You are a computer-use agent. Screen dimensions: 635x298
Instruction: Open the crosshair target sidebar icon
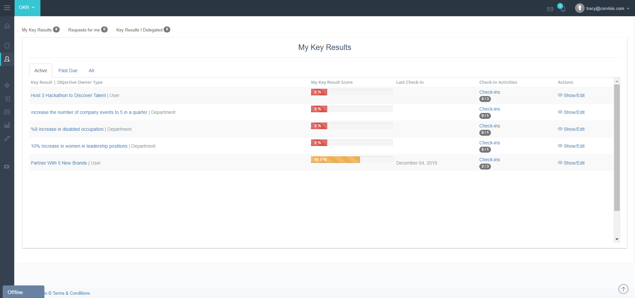pyautogui.click(x=7, y=85)
